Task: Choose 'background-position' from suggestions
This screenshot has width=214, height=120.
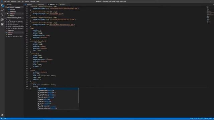Action: (x=58, y=90)
